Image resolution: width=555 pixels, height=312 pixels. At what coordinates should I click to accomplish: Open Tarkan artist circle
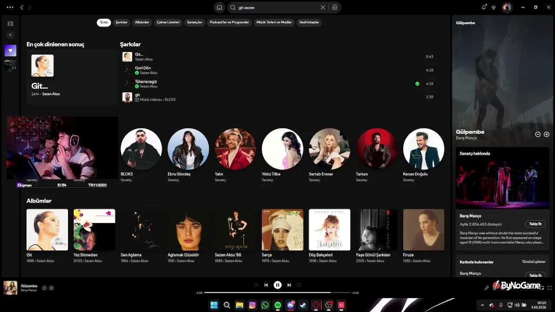point(376,149)
